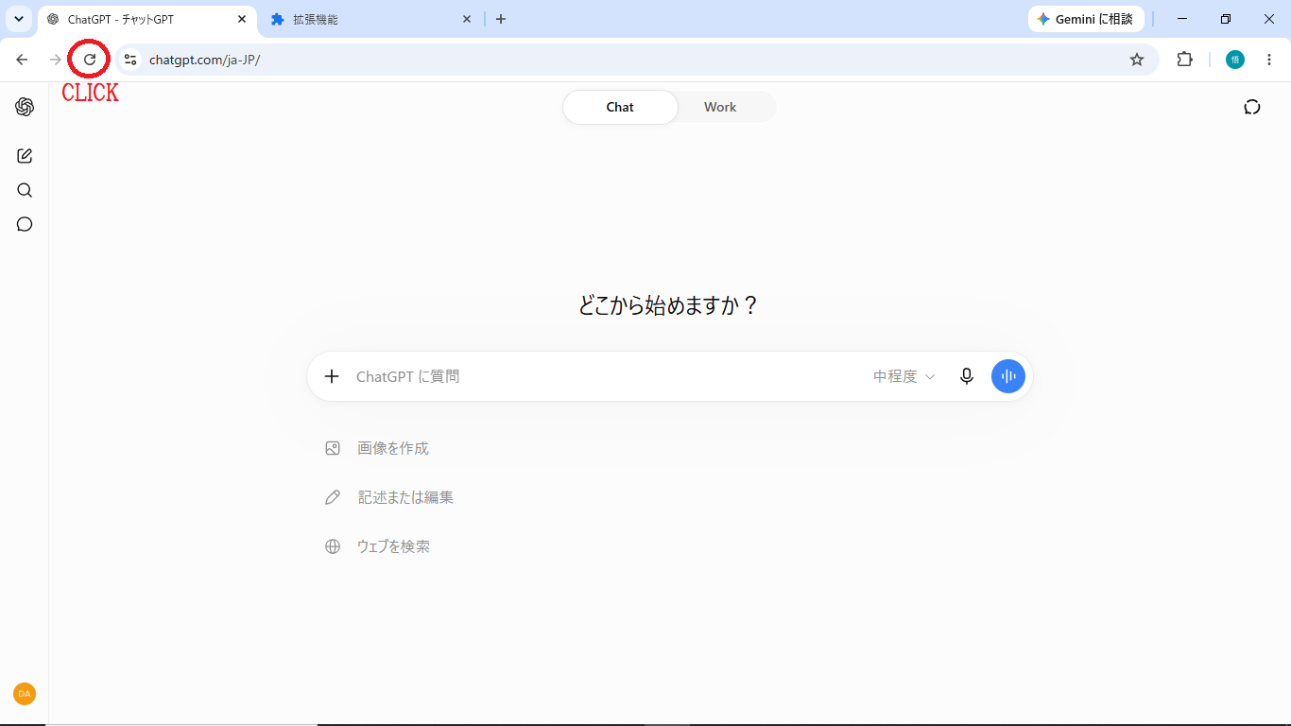Open a new browser tab with plus
This screenshot has width=1291, height=726.
click(501, 19)
